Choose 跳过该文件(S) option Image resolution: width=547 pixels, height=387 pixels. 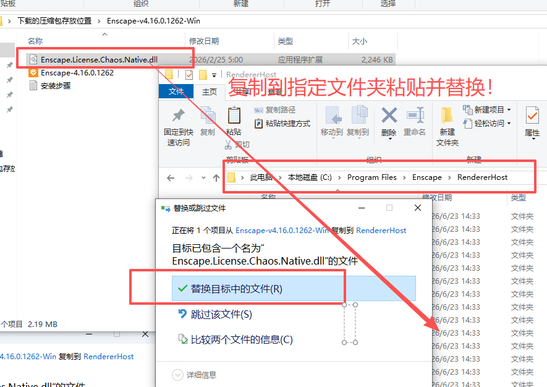click(x=221, y=315)
